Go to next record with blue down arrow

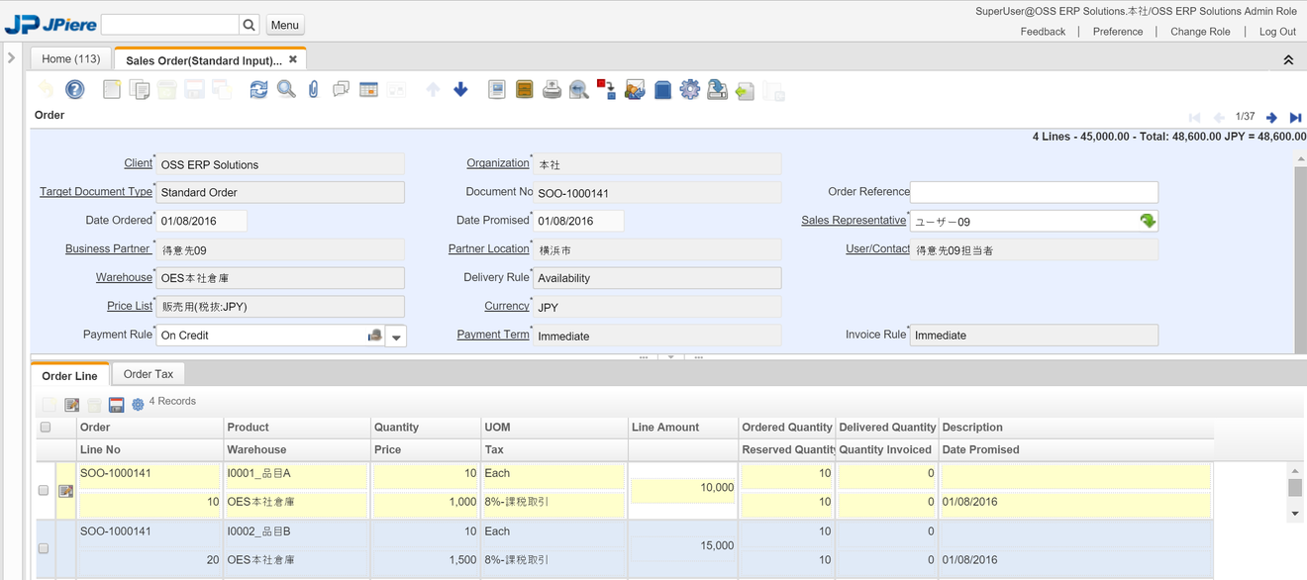tap(460, 90)
